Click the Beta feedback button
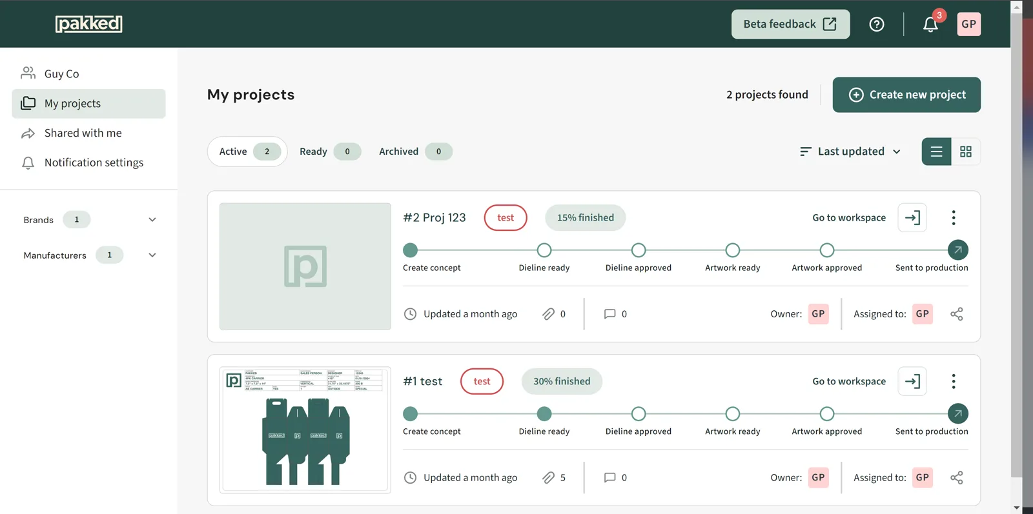 (x=790, y=25)
